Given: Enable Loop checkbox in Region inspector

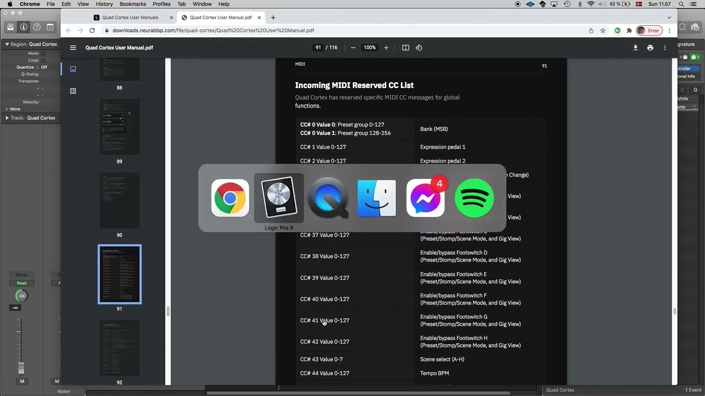Looking at the screenshot, I should click(44, 61).
